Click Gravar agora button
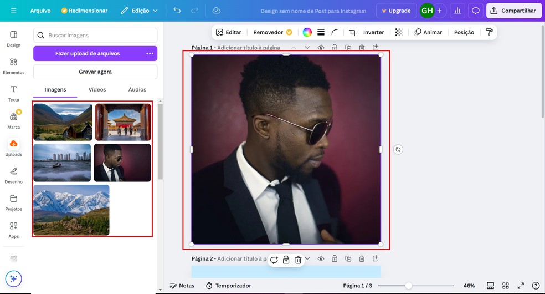Screen dimensions: 545x294 tap(95, 72)
